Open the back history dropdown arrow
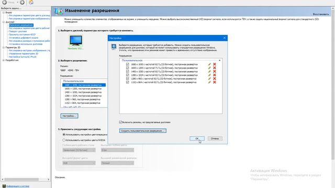This screenshot has width=335, height=188. (17, 2)
